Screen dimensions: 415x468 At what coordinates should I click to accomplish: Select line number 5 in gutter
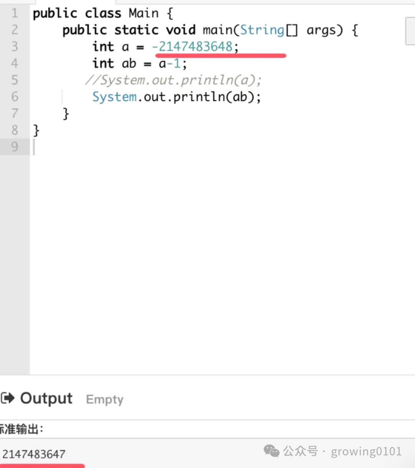[x=15, y=80]
